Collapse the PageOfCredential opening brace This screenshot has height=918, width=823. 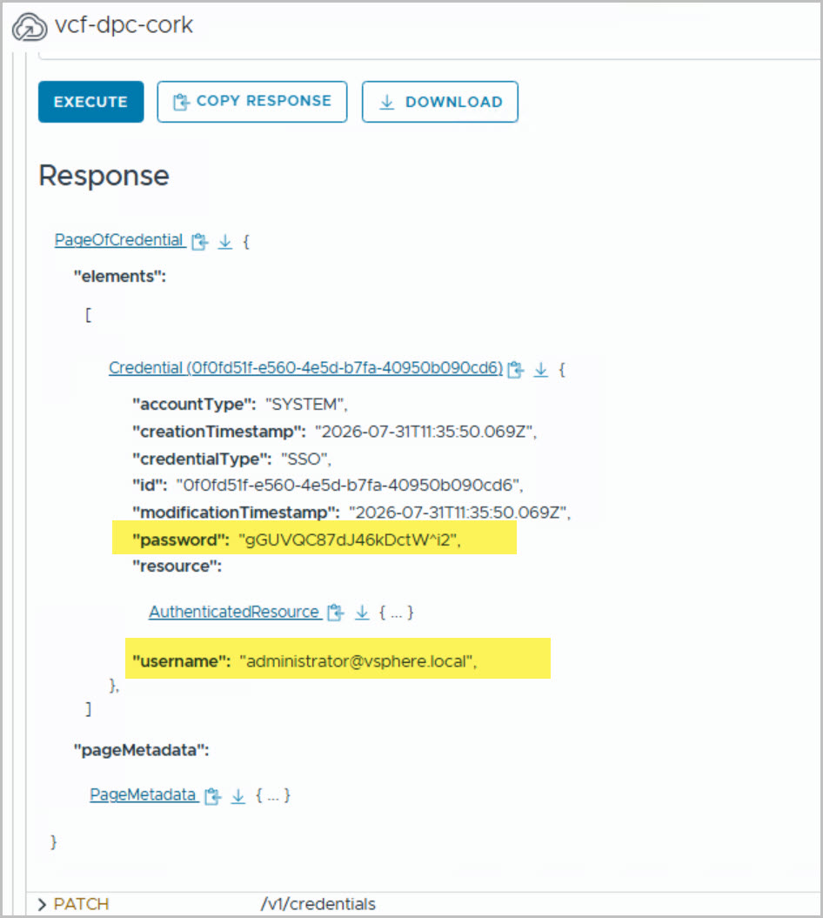[x=246, y=241]
